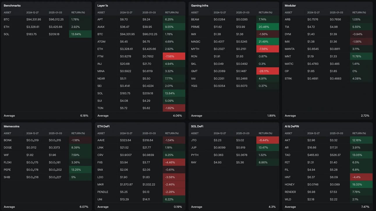Select the FTM row in Layer 1s
The image size is (376, 211).
[x=140, y=56]
